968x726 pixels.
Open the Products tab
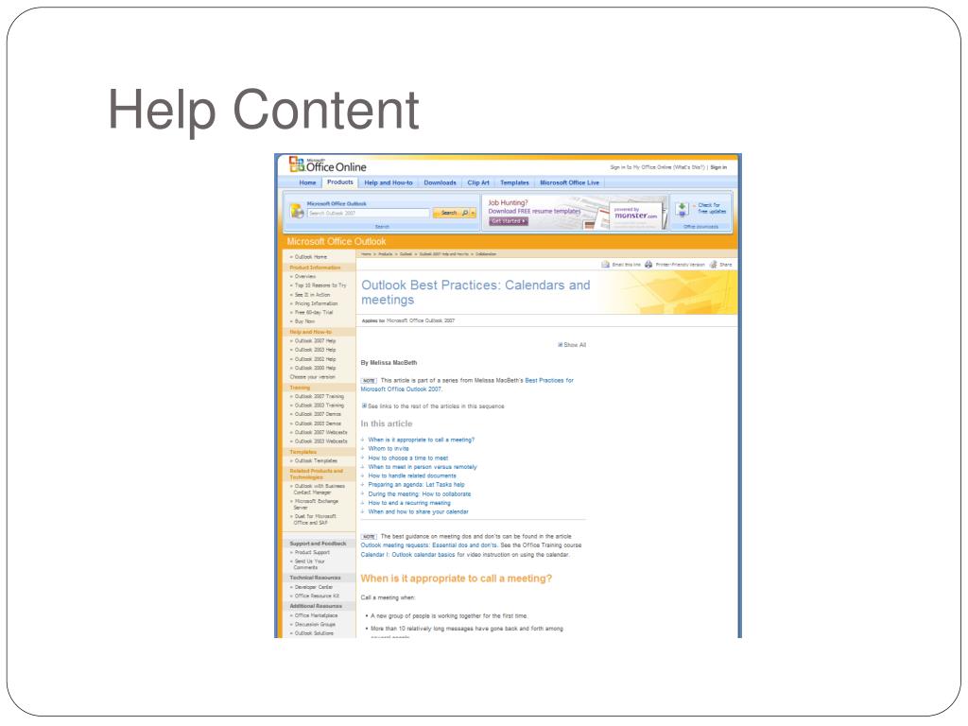pyautogui.click(x=340, y=182)
